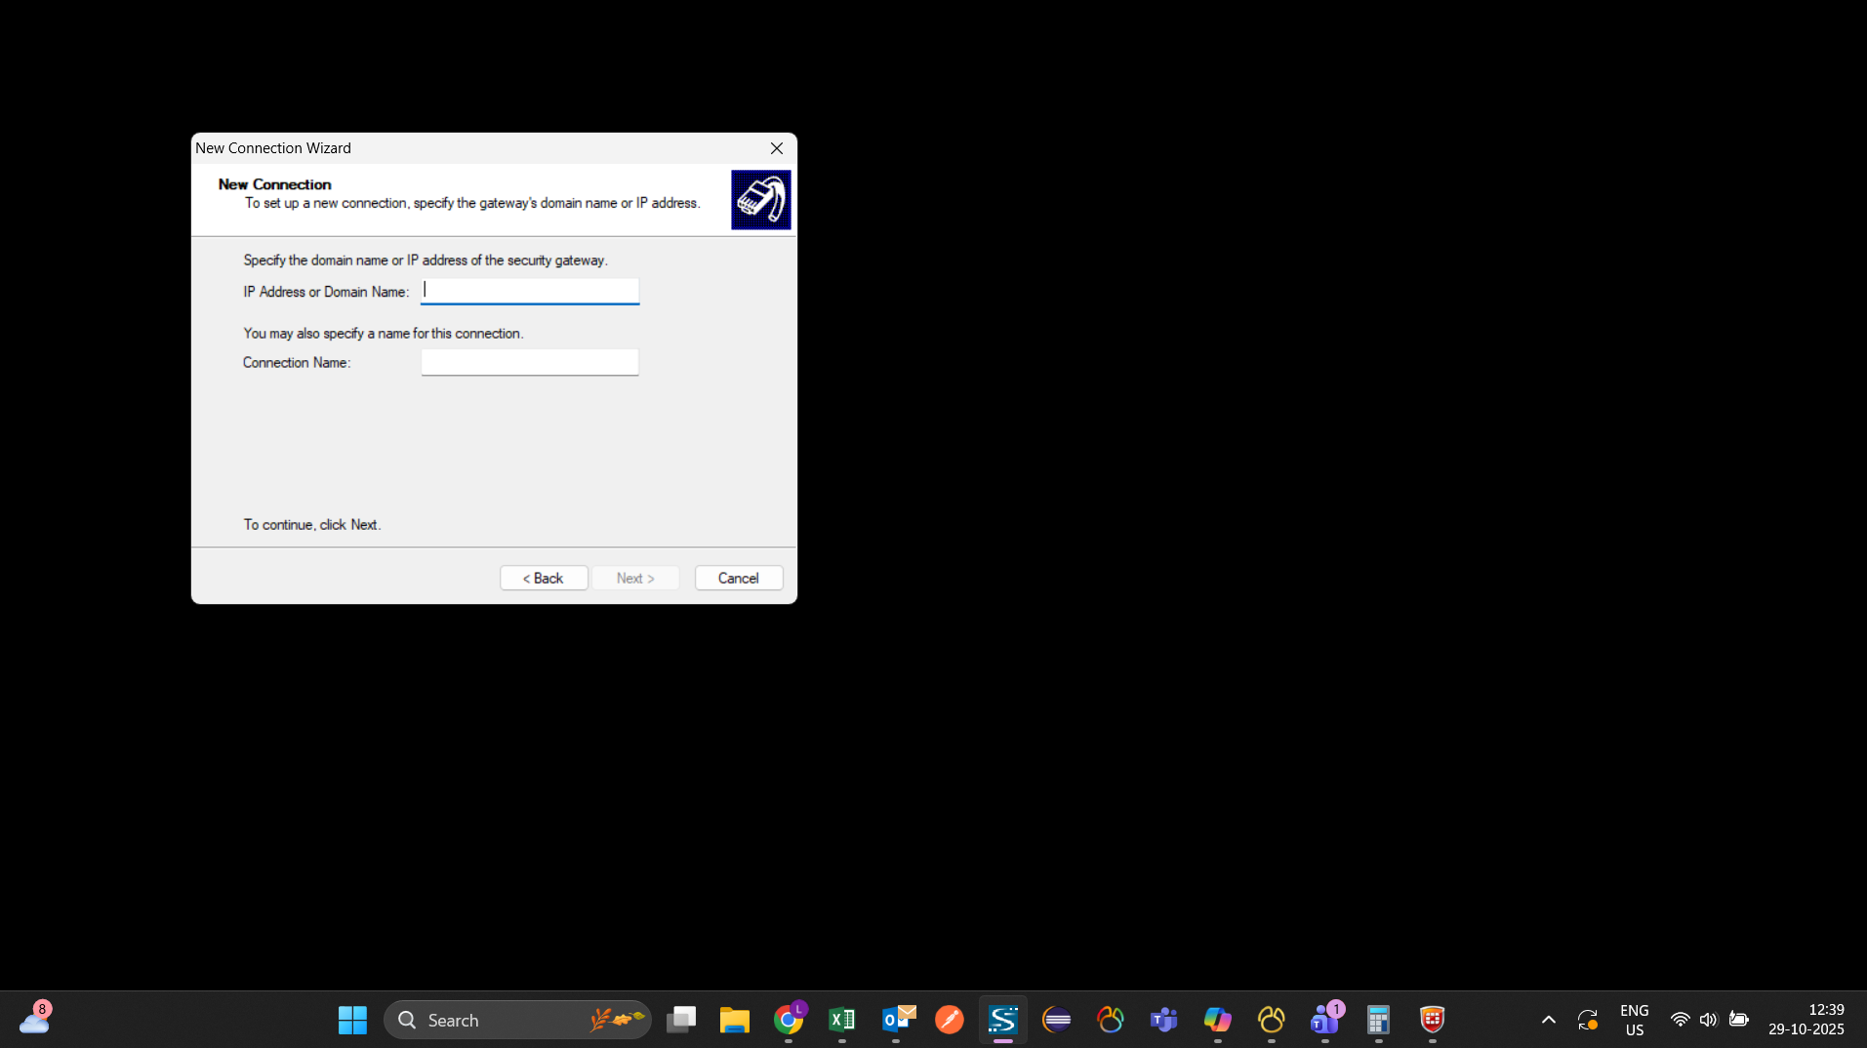1867x1048 pixels.
Task: Go back with the < Back button
Action: [544, 578]
